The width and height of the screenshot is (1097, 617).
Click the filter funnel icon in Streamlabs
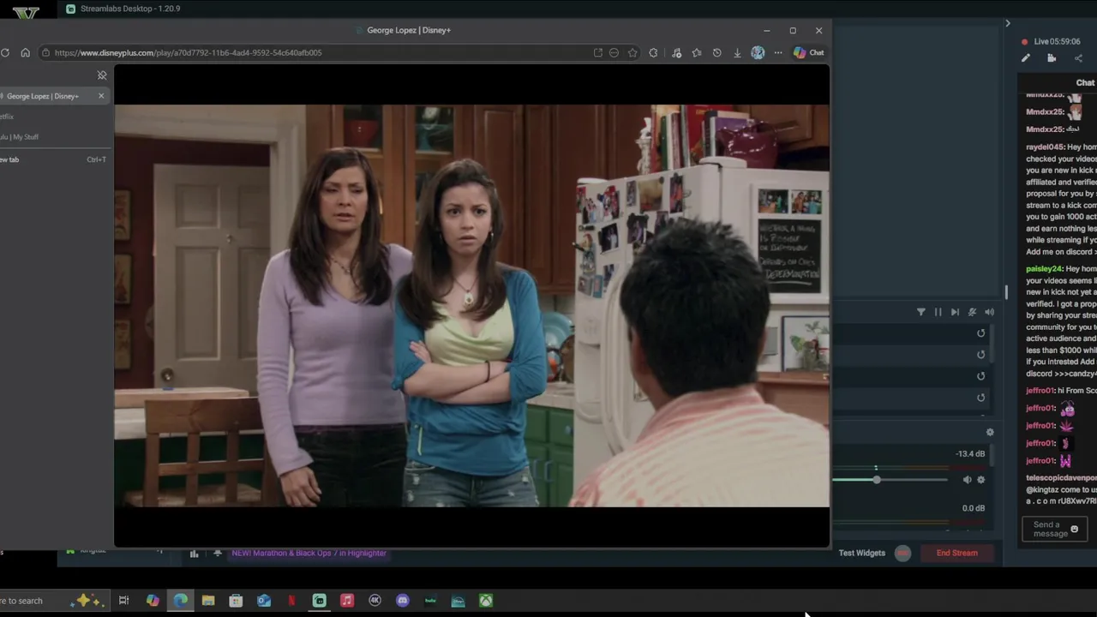click(921, 312)
